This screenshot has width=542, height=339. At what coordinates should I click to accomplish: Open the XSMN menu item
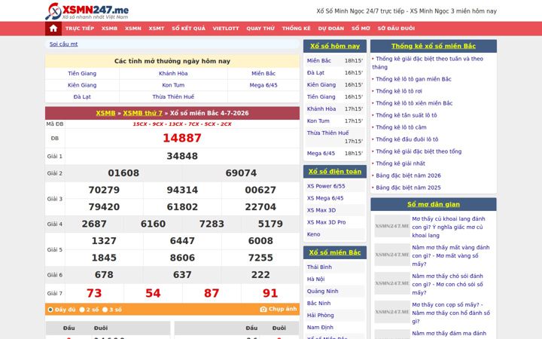(133, 29)
